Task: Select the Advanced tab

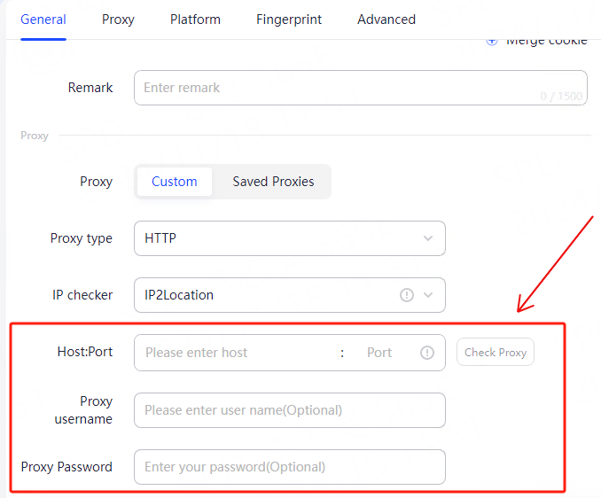Action: pos(386,19)
